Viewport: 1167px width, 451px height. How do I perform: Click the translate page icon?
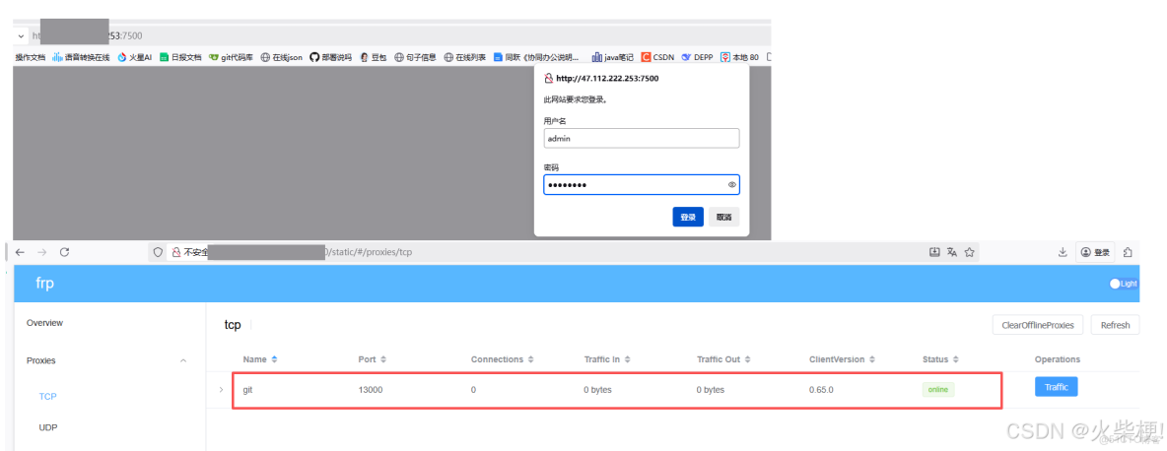click(952, 253)
